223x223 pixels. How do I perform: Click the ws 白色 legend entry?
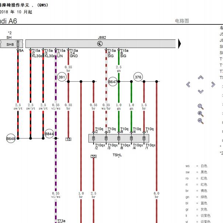pos(196,166)
